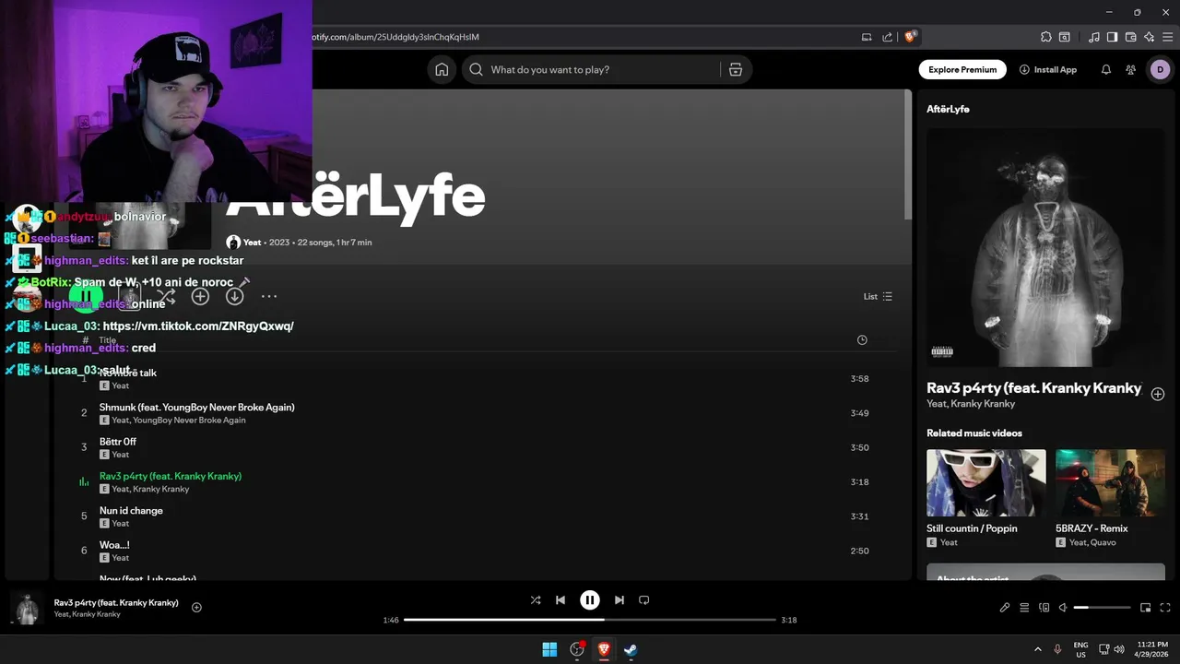Screen dimensions: 1180x664
Task: Seek within the song progress bar
Action: (x=590, y=620)
